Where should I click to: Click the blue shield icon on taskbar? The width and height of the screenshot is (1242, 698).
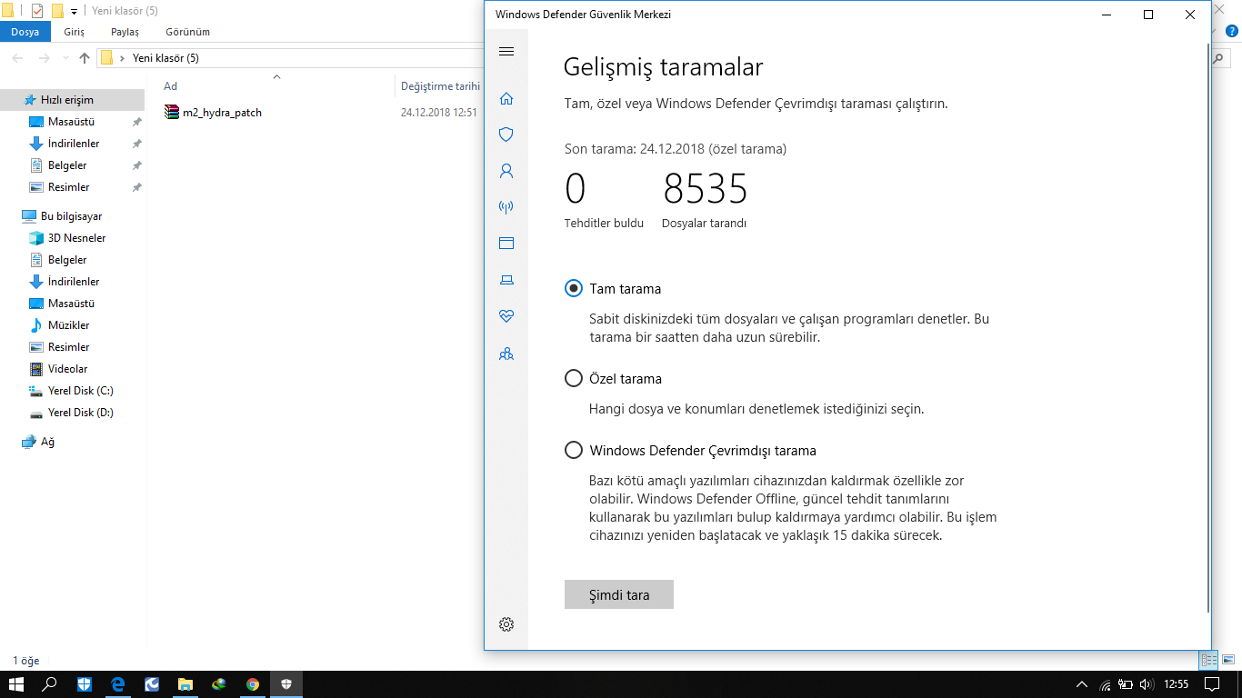click(x=85, y=684)
